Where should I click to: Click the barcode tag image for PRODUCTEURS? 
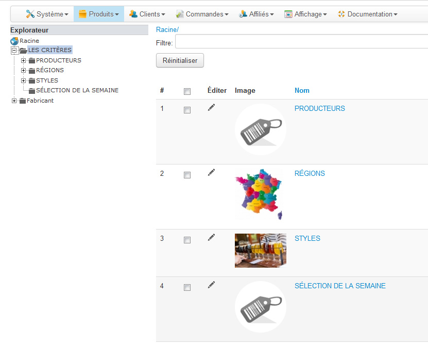261,129
